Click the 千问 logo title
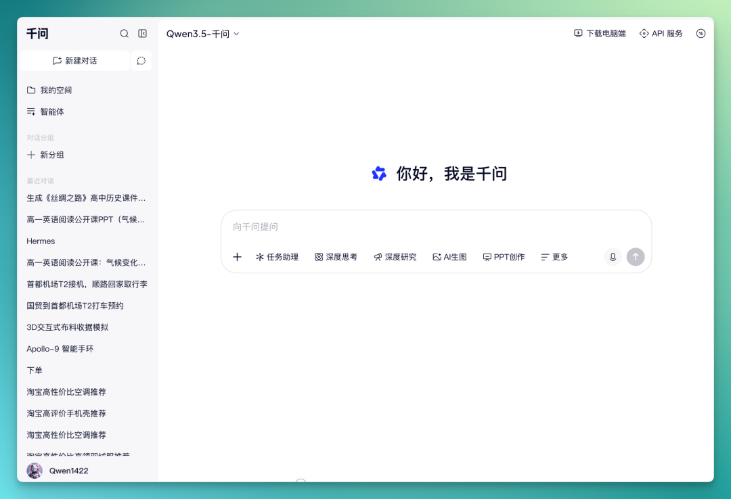731x499 pixels. tap(37, 34)
